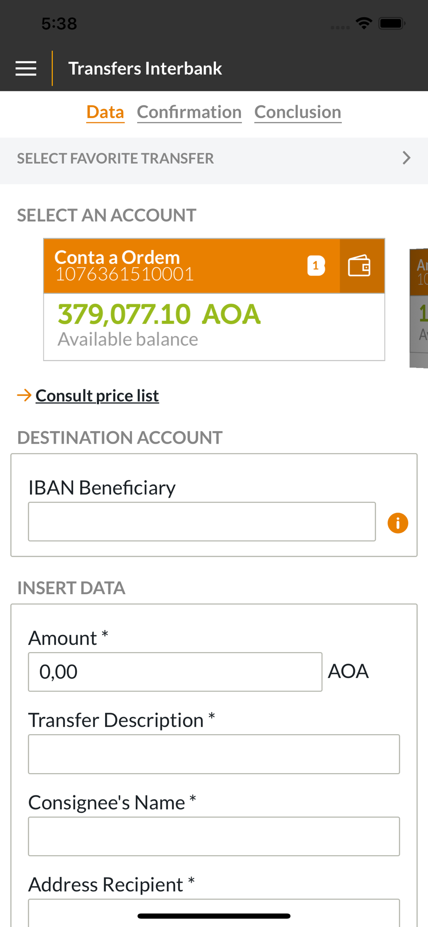Switch to the Confirmation tab
Image resolution: width=428 pixels, height=927 pixels.
(189, 112)
